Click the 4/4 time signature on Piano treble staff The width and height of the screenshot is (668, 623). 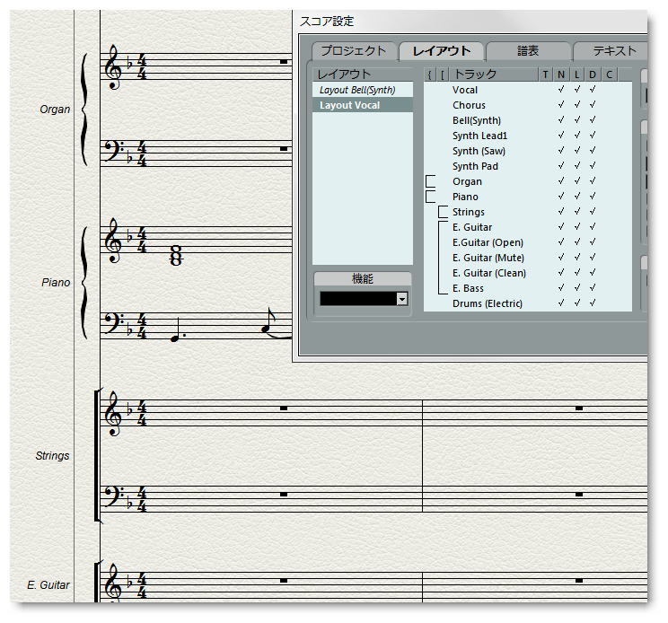[142, 241]
